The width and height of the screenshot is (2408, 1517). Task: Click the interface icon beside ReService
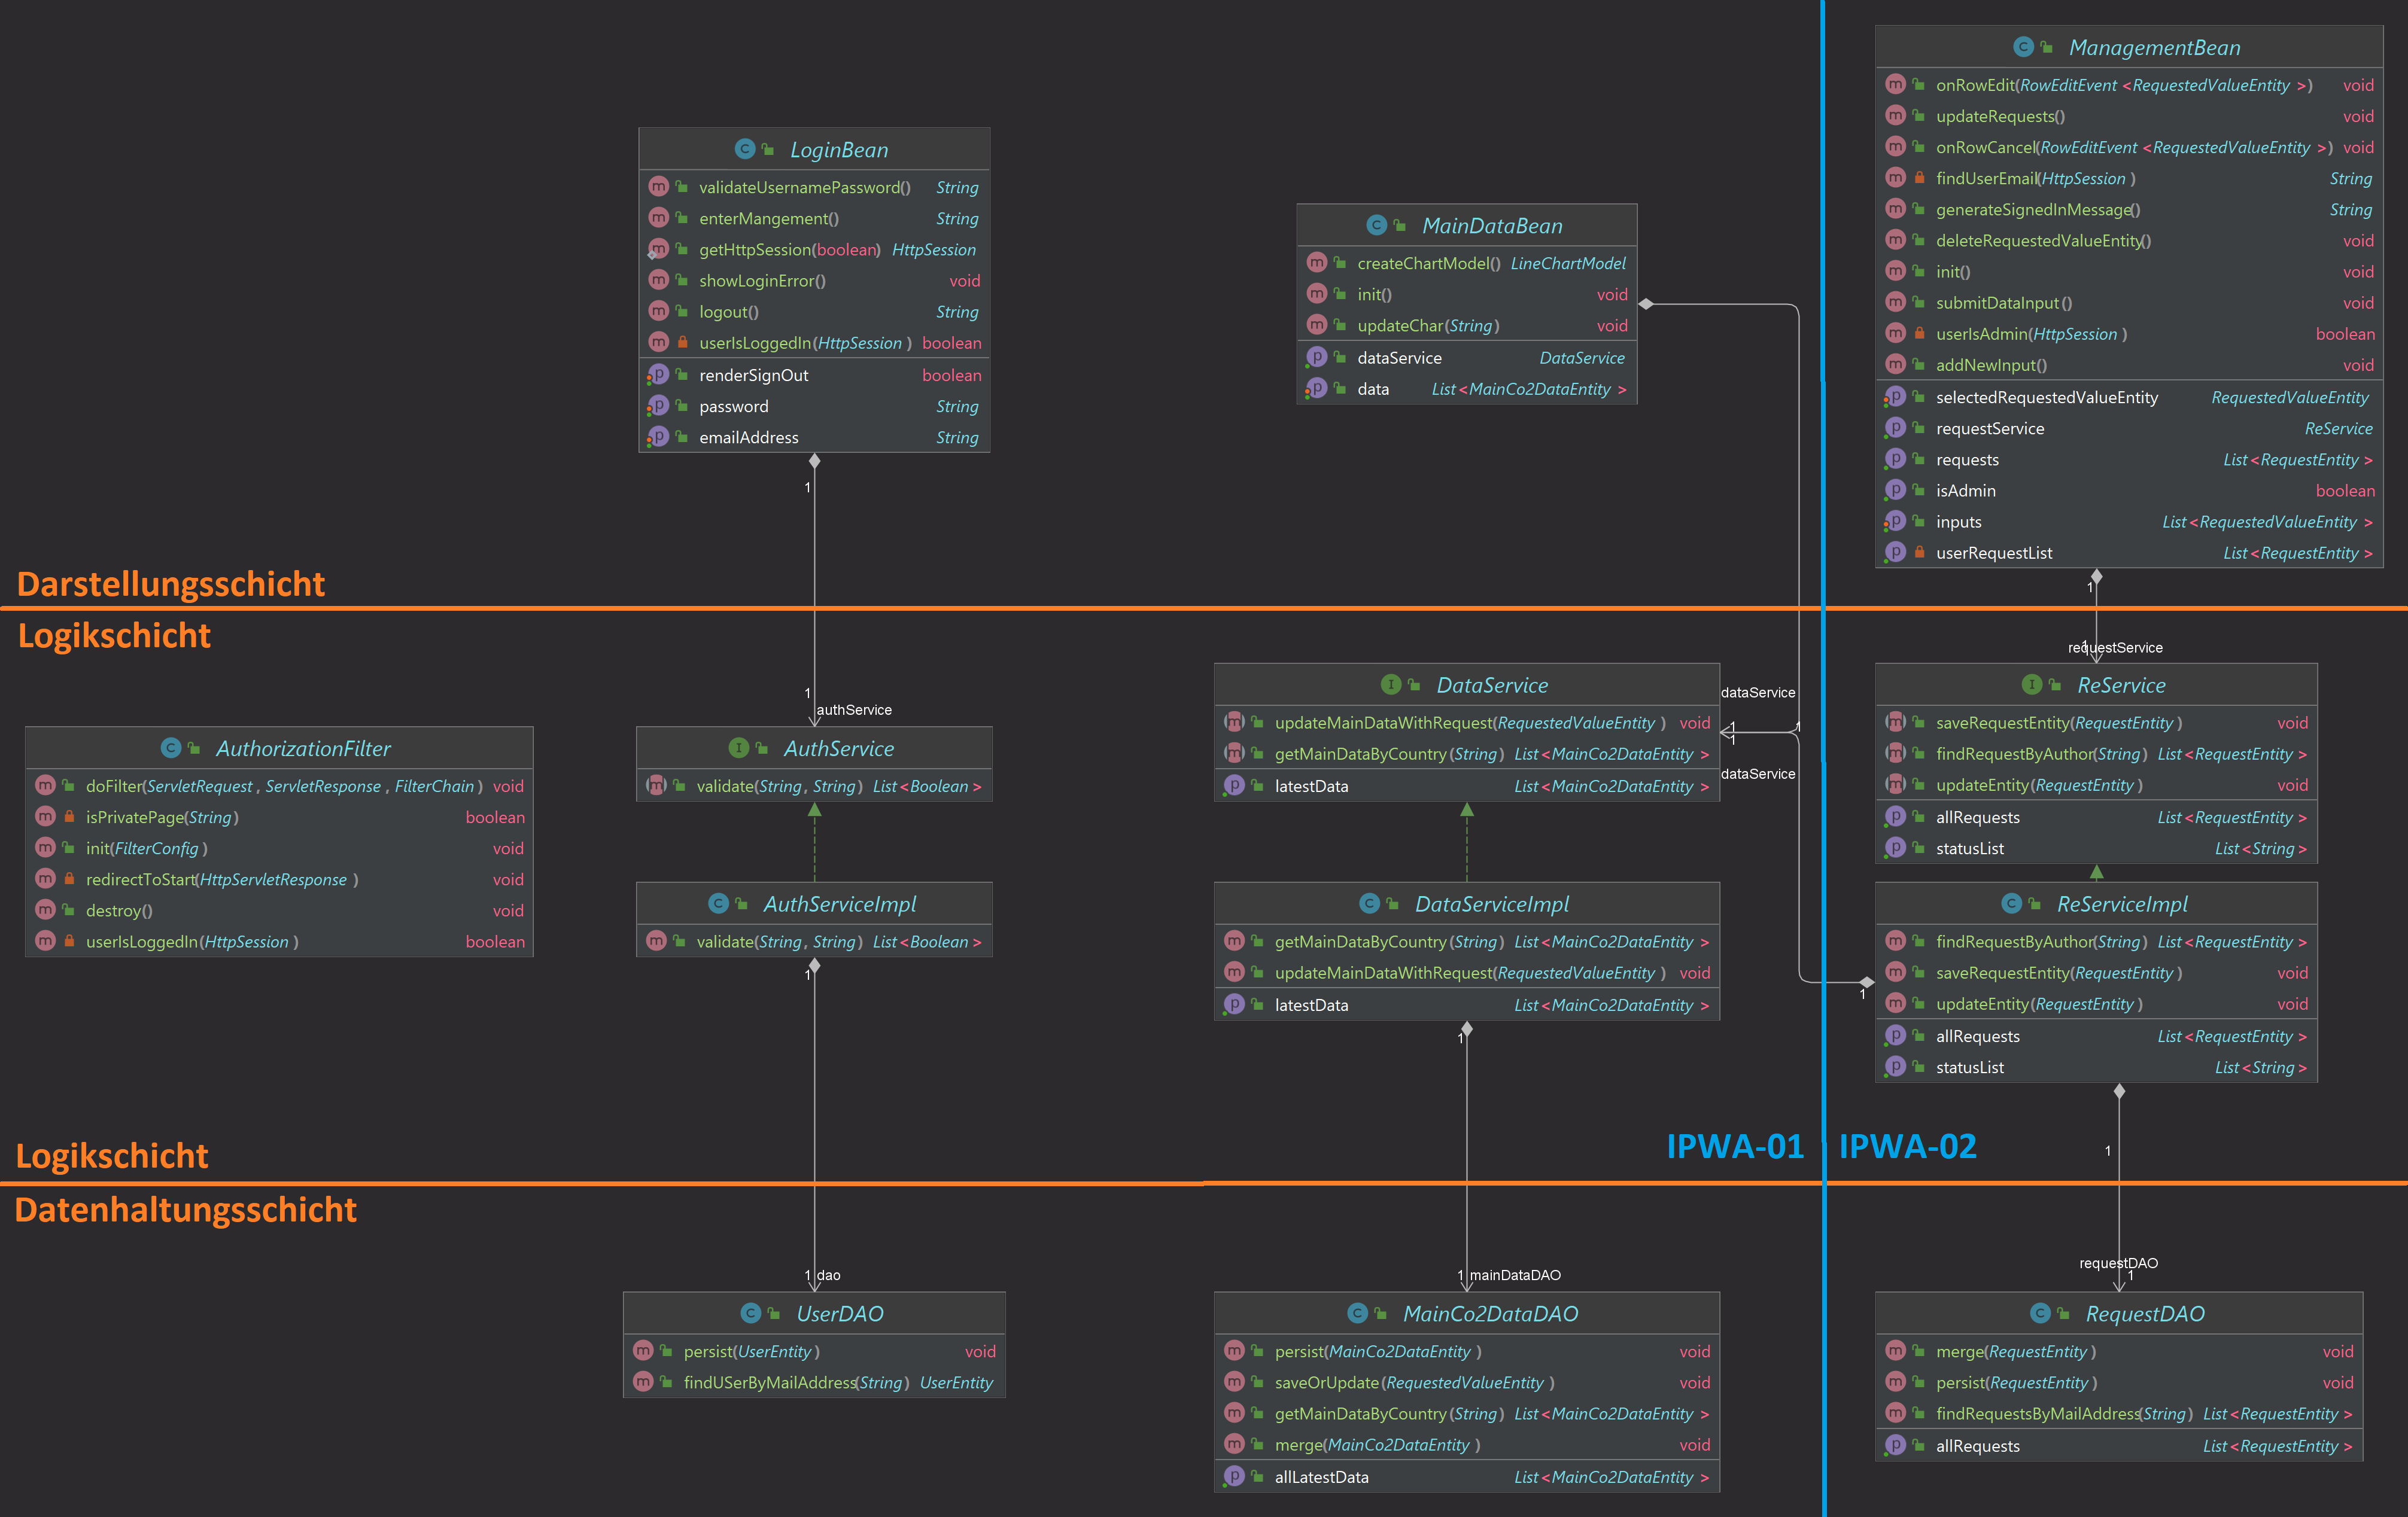[2032, 686]
